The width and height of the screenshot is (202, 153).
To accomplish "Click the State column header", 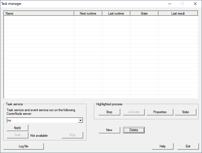I will [x=144, y=13].
